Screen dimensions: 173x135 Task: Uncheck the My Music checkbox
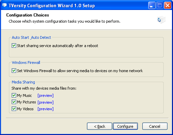tap(14, 95)
